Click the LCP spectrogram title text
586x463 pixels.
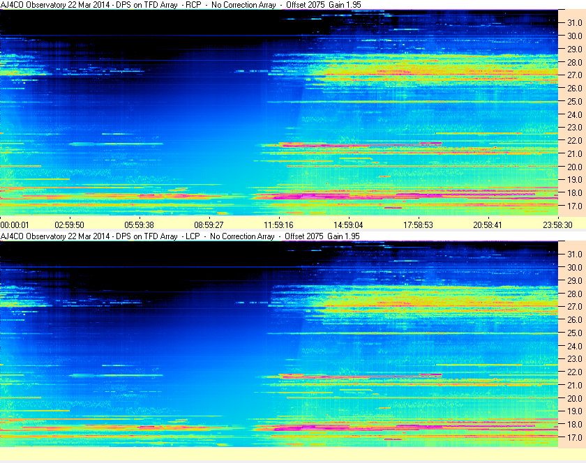181,236
